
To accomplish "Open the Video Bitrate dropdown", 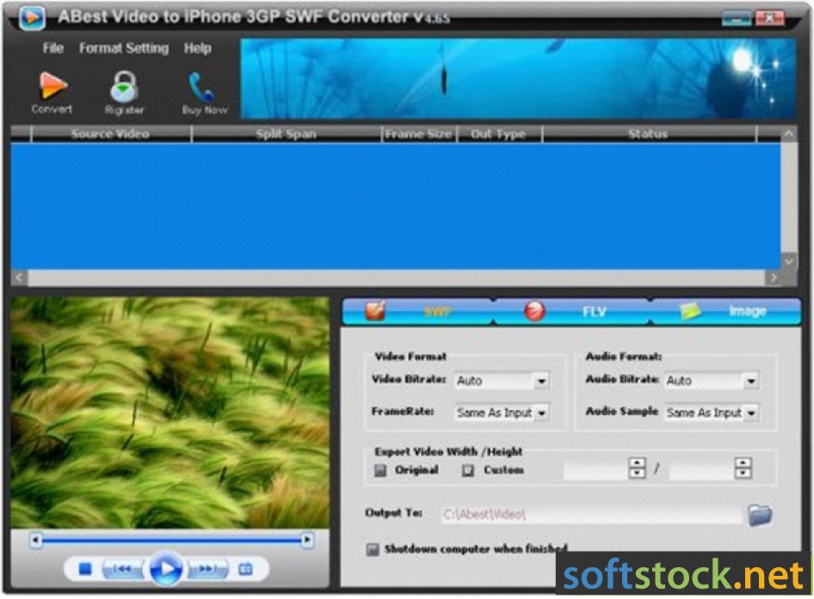I will tap(541, 381).
